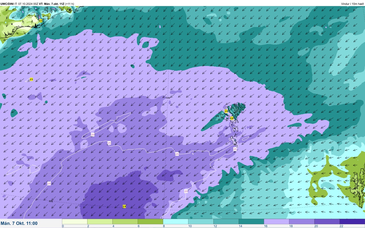Click the 'VT: Mán. 7.okt. 11Z' valid time text

(52, 4)
